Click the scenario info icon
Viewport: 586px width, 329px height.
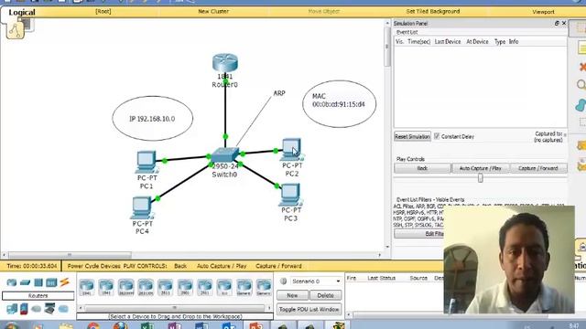click(x=283, y=281)
